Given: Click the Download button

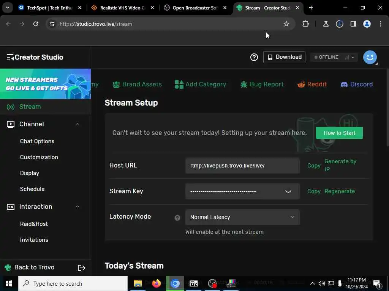Looking at the screenshot, I should click(284, 57).
